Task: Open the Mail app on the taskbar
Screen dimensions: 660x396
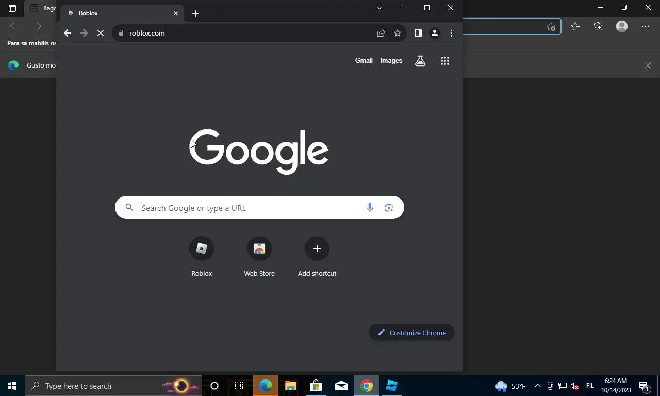Action: click(341, 386)
